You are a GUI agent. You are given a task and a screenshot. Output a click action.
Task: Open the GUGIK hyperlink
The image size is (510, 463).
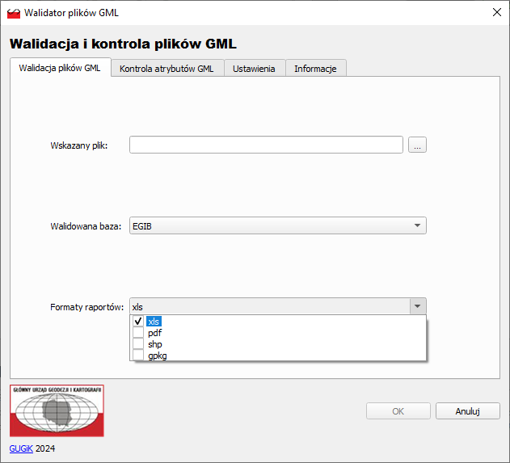(x=21, y=448)
